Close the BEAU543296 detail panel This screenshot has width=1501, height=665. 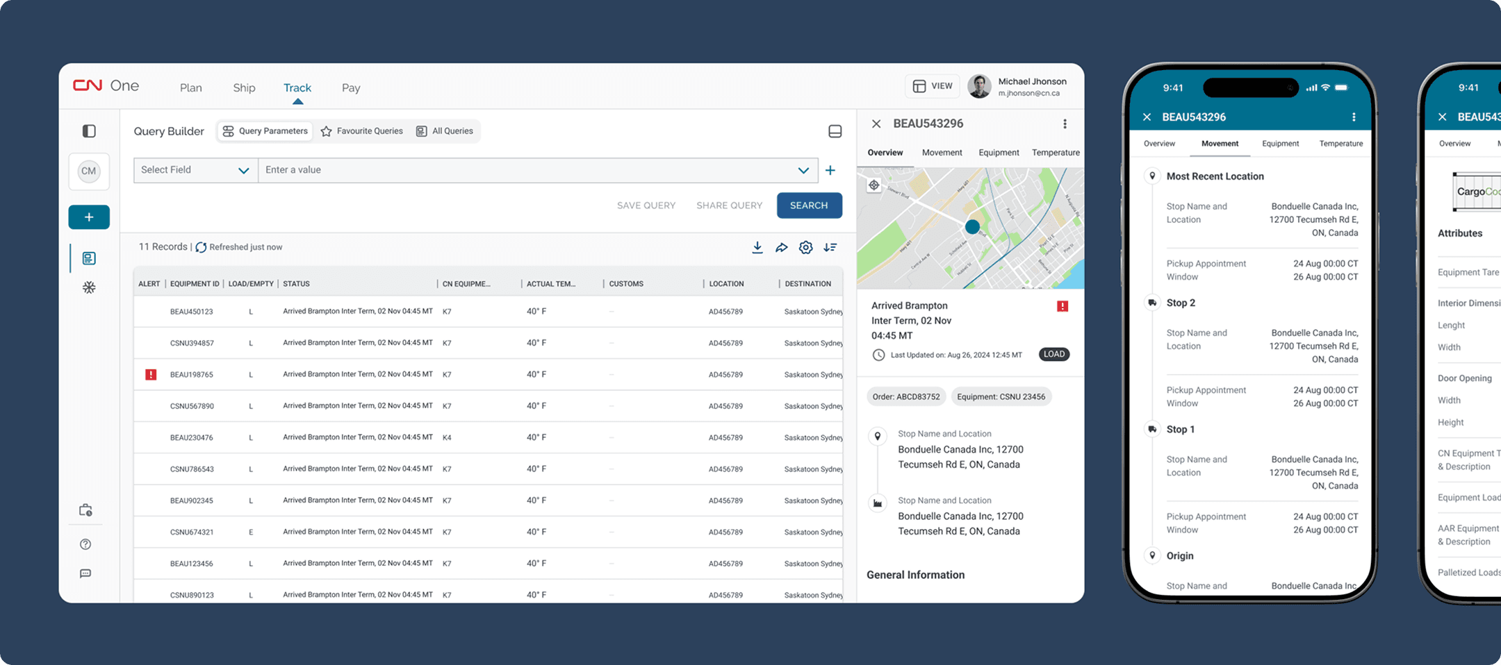[876, 124]
